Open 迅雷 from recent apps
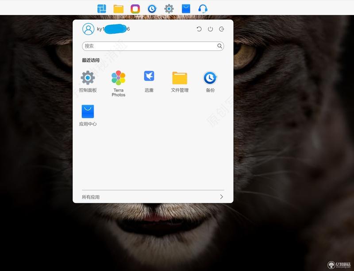 tap(149, 81)
